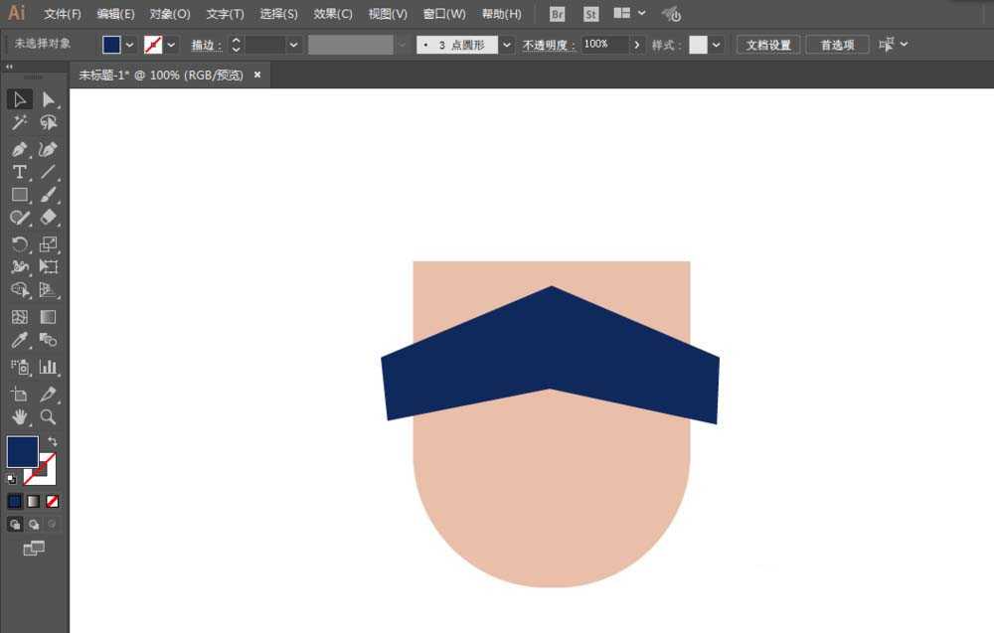The width and height of the screenshot is (994, 633).
Task: Open the fill color dropdown in control bar
Action: [130, 45]
